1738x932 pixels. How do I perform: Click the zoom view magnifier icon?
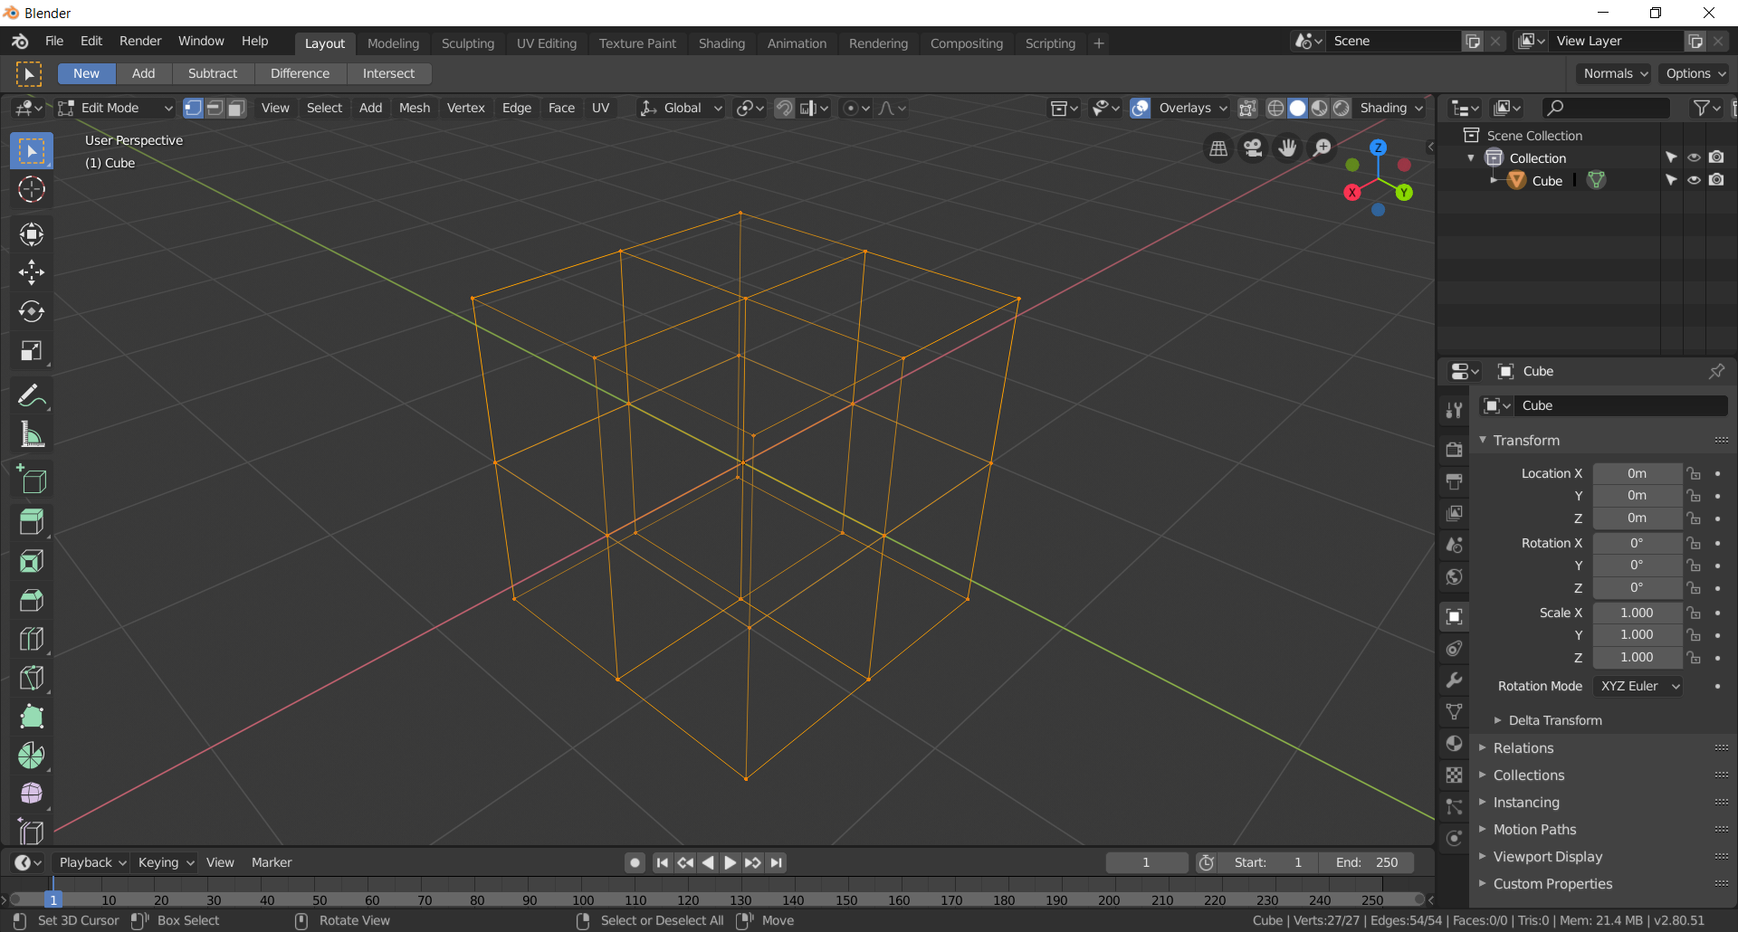pos(1323,147)
